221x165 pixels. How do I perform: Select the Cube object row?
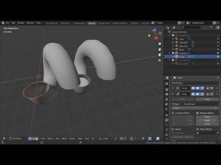coord(192,39)
